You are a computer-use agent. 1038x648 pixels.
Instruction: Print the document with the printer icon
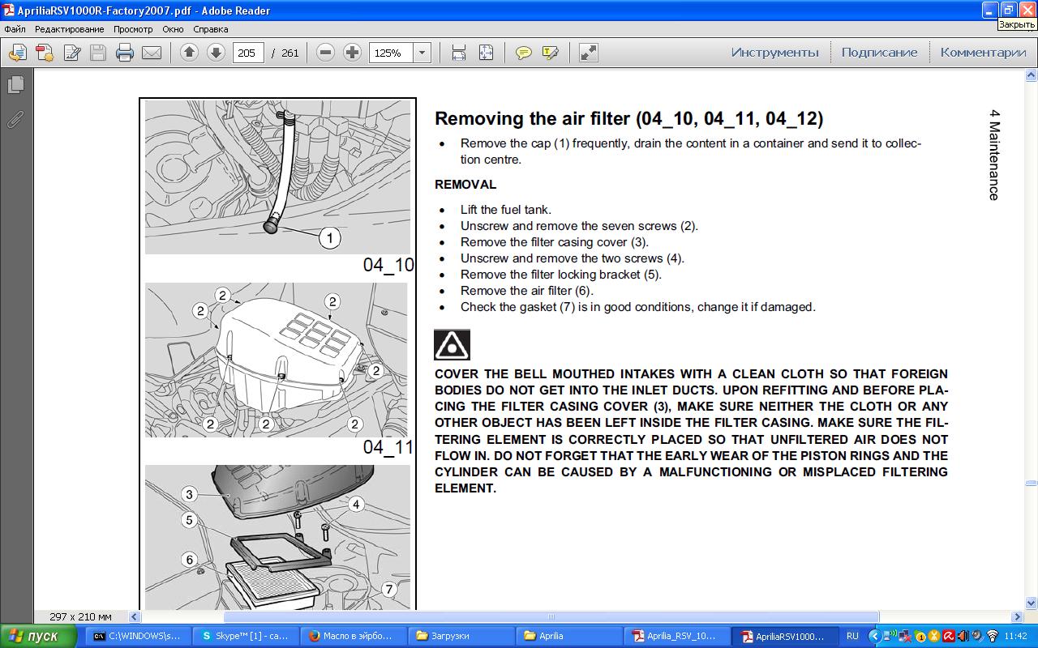125,53
